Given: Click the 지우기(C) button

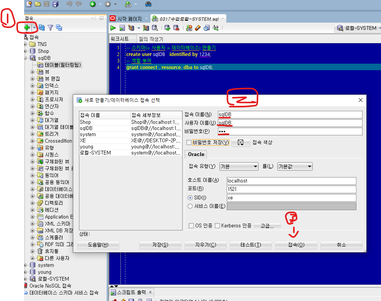Looking at the screenshot, I should pyautogui.click(x=206, y=245).
